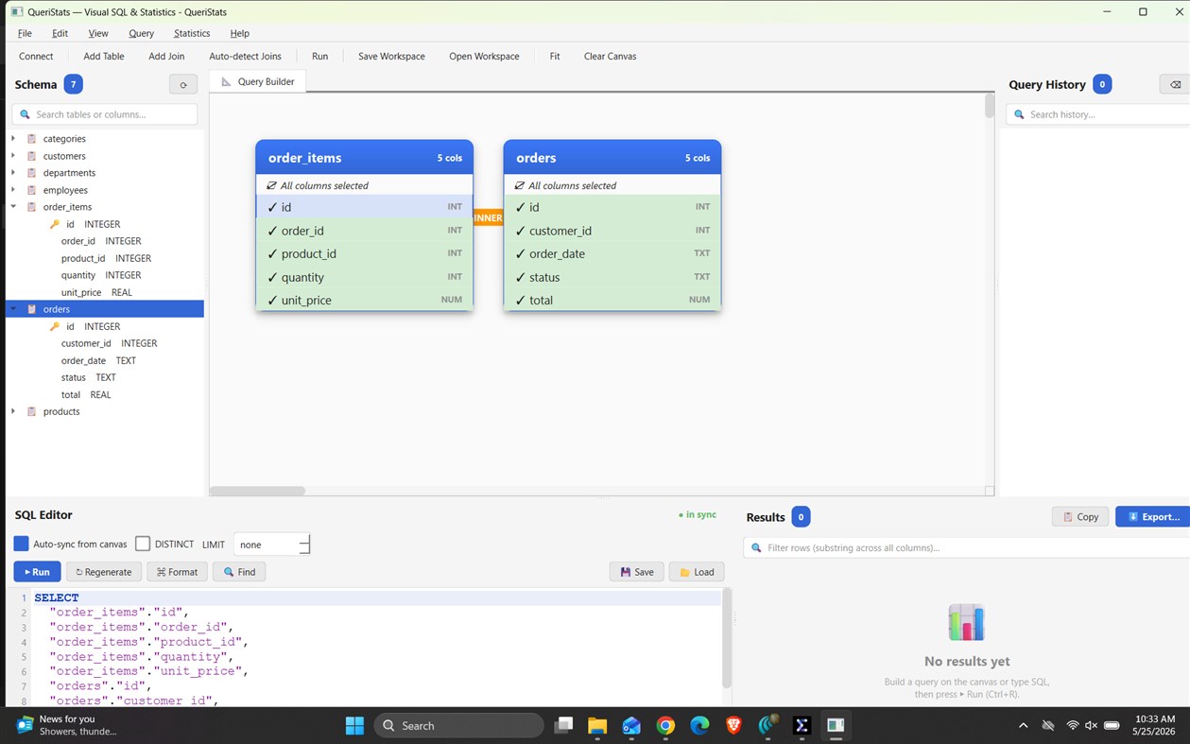Focus the Filter rows input in Results

point(967,547)
